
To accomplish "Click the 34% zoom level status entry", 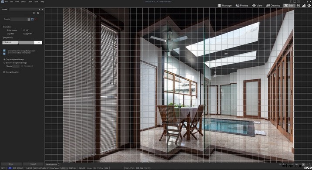I will pos(107,168).
